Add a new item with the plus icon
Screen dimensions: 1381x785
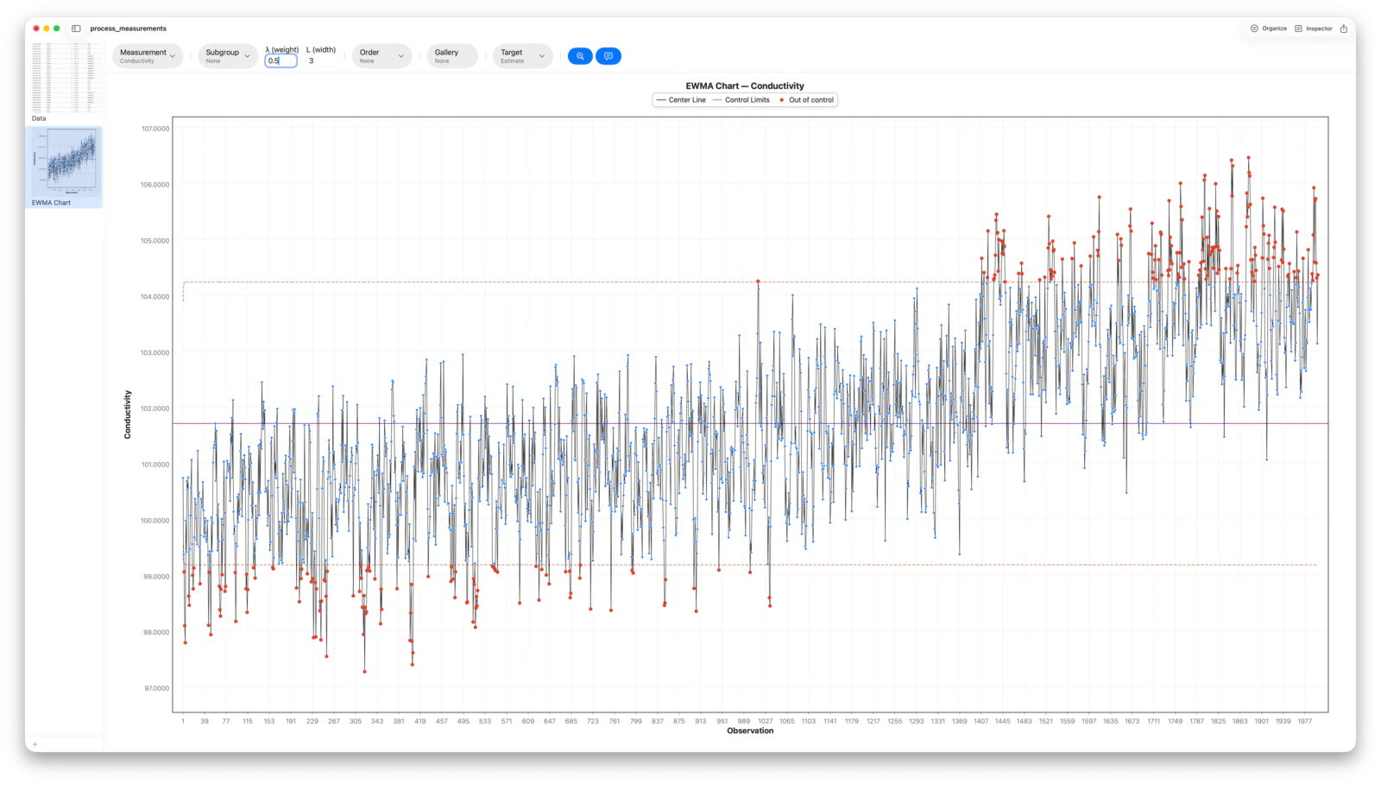point(35,744)
